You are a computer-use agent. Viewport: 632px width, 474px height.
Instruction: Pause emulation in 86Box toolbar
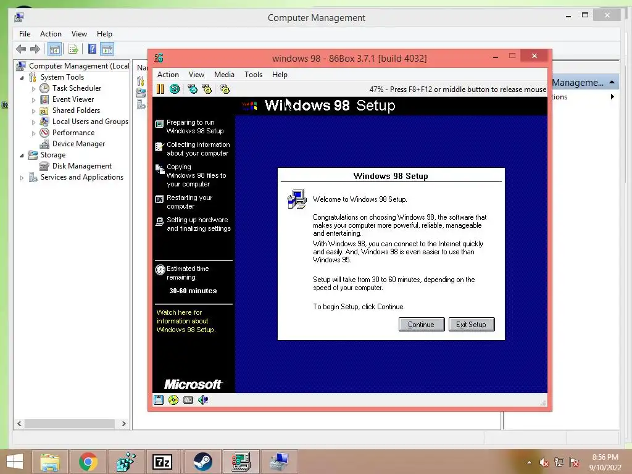click(160, 89)
